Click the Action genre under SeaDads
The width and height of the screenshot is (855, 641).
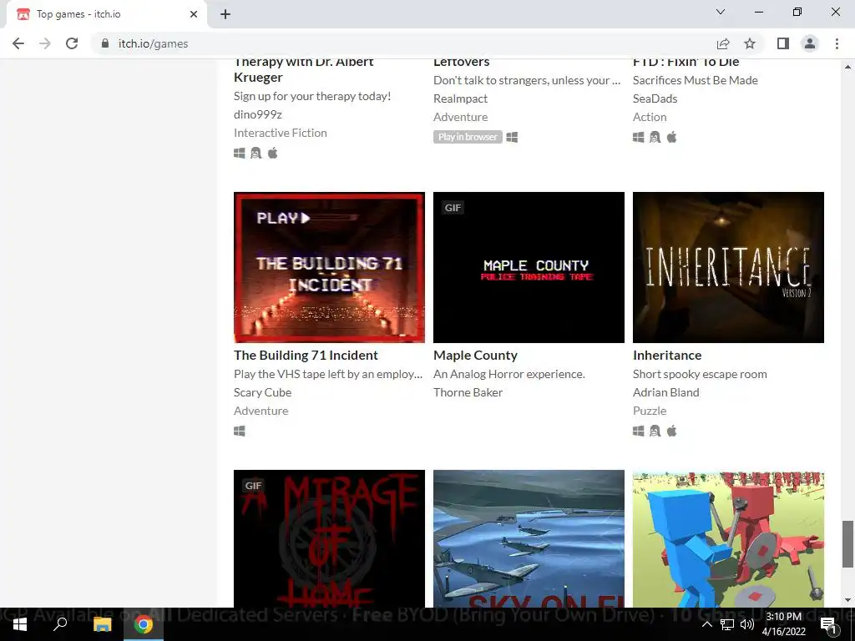(x=650, y=117)
